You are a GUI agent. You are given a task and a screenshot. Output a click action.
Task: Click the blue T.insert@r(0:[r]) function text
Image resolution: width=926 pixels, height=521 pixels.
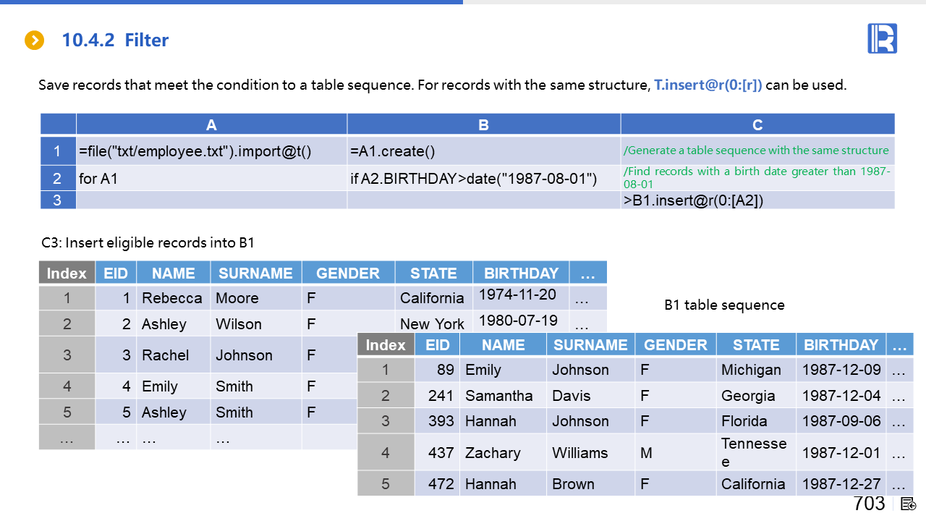pos(708,85)
